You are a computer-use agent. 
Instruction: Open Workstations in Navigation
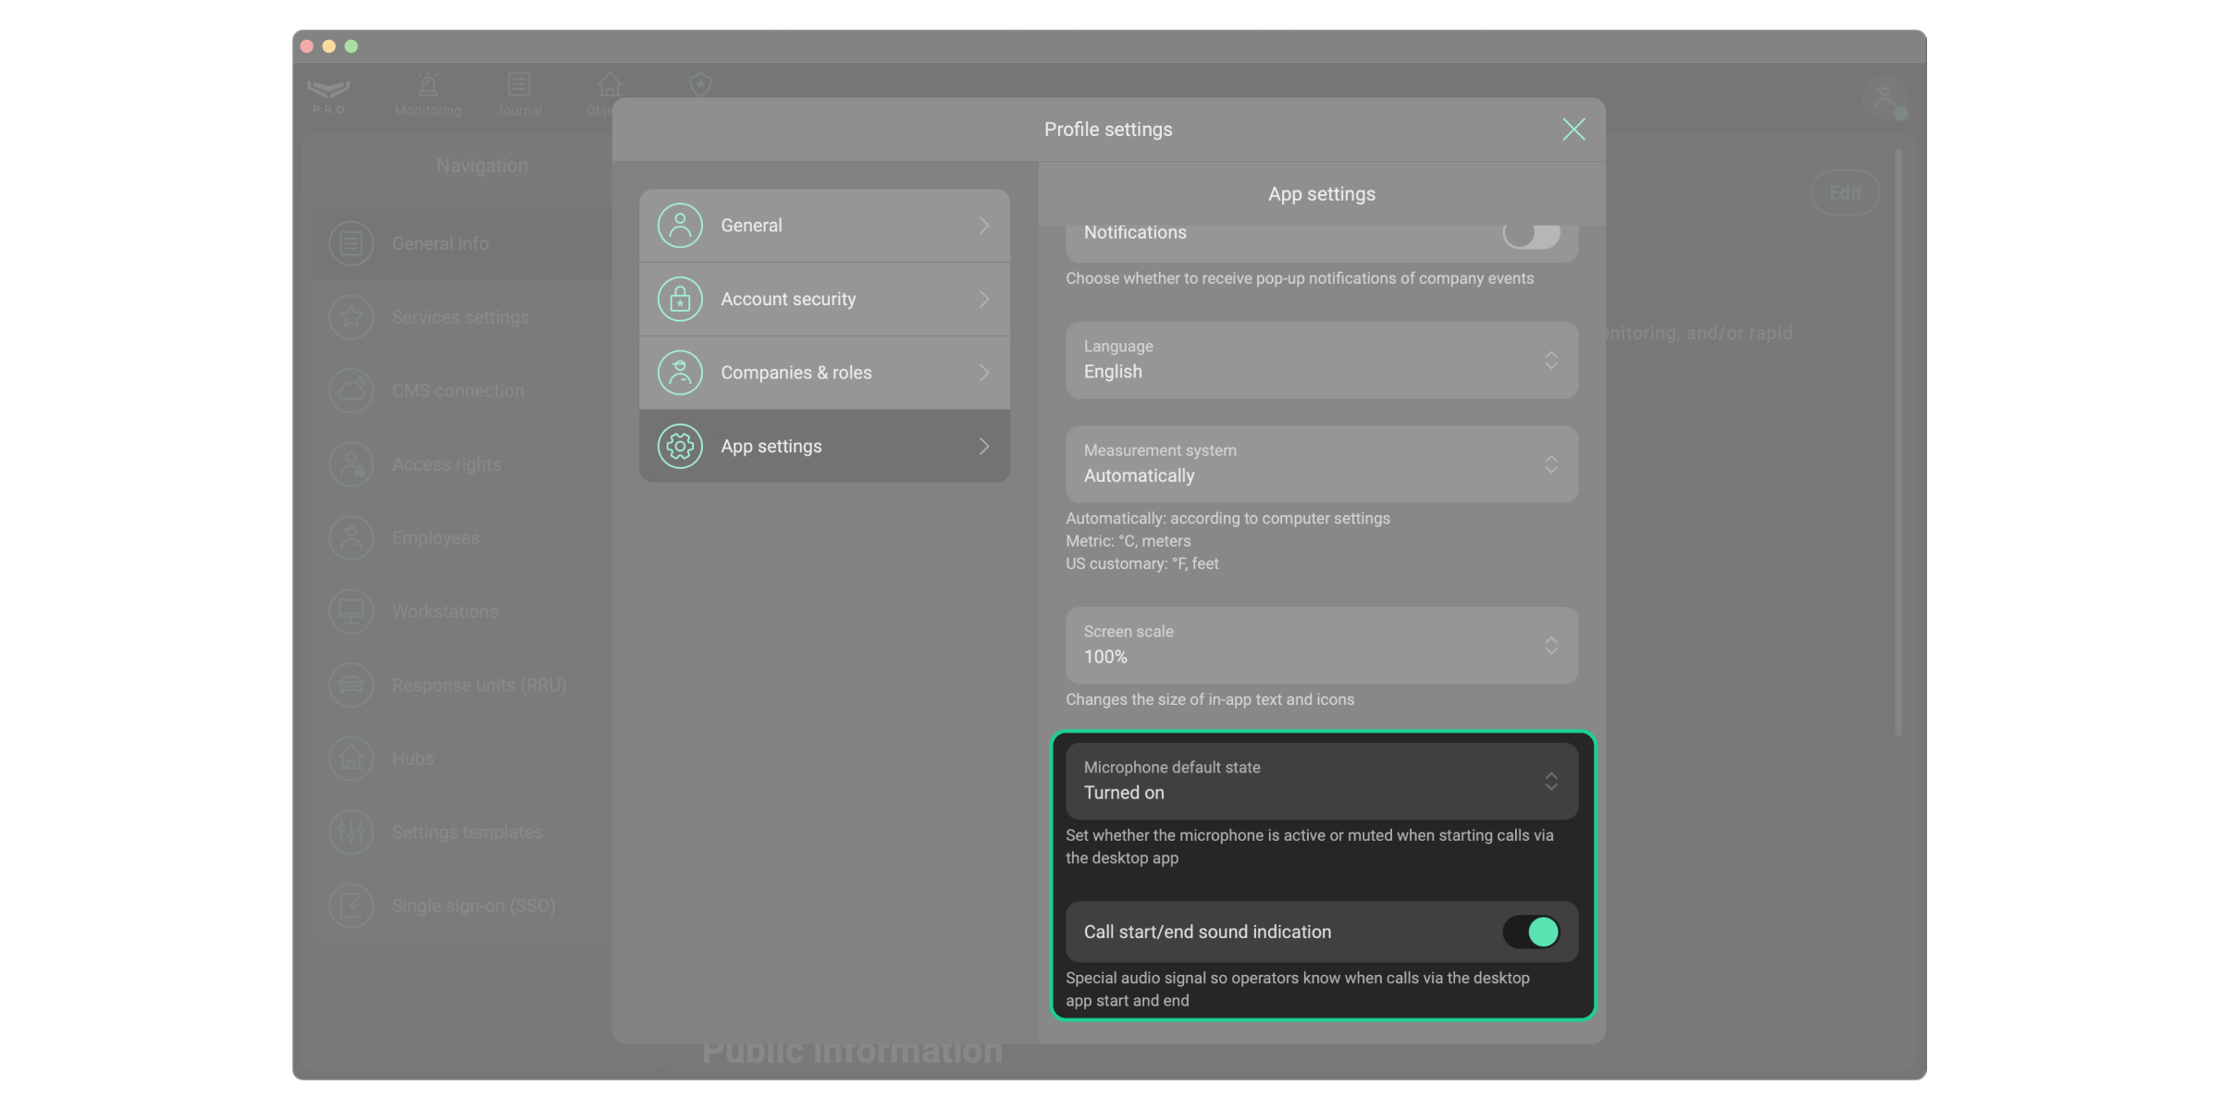pyautogui.click(x=461, y=611)
